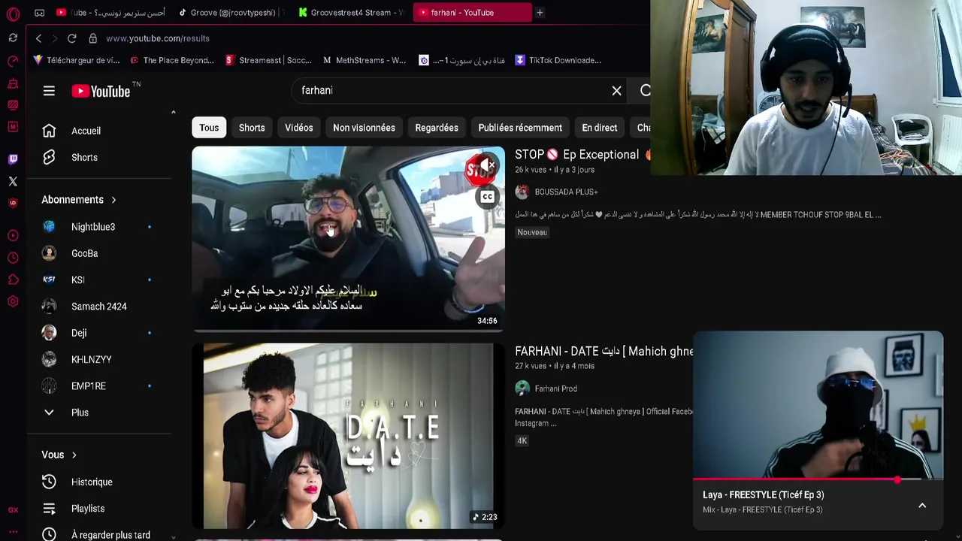Open KSI subscription channel
Image resolution: width=962 pixels, height=541 pixels.
(78, 280)
